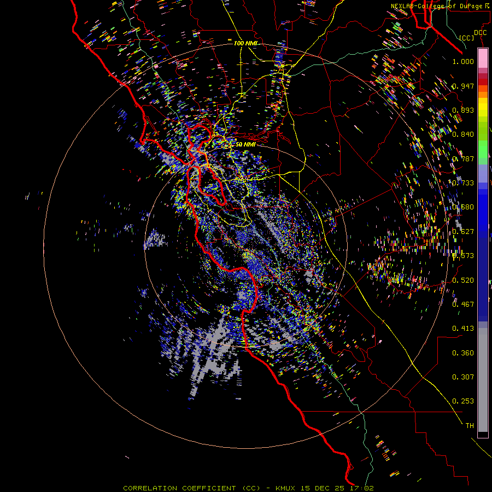Click the 0.787 scale value
The image size is (492, 492).
(x=463, y=159)
